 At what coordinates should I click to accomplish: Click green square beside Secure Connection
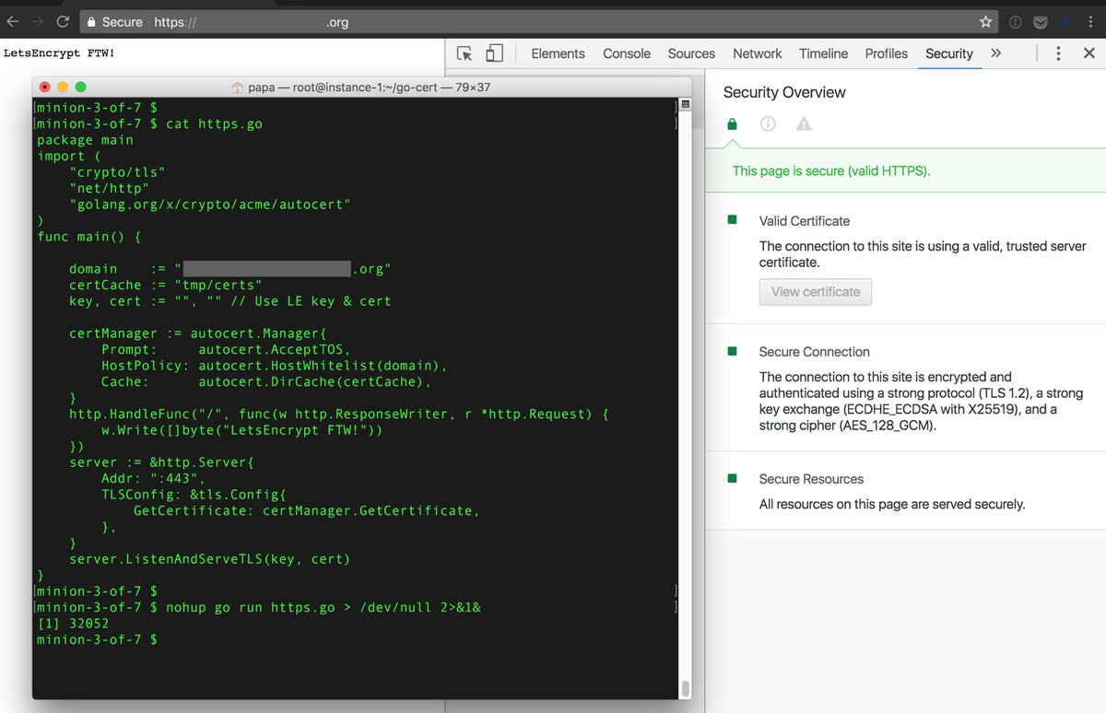(733, 351)
